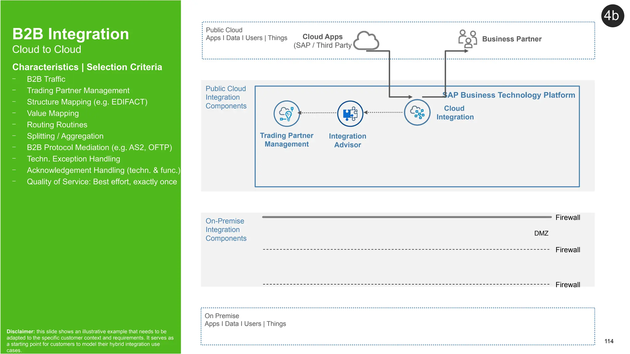Click the B2B Protocol Mediation bullet item
The height and width of the screenshot is (354, 630).
coord(99,147)
